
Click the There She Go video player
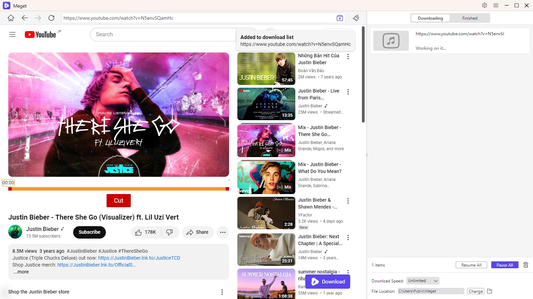tap(119, 115)
